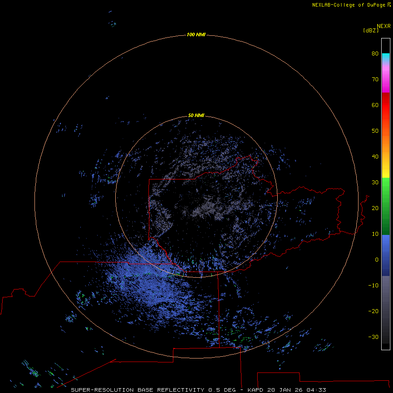
Task: Click the magenta band of the color scale
Action: coord(386,78)
